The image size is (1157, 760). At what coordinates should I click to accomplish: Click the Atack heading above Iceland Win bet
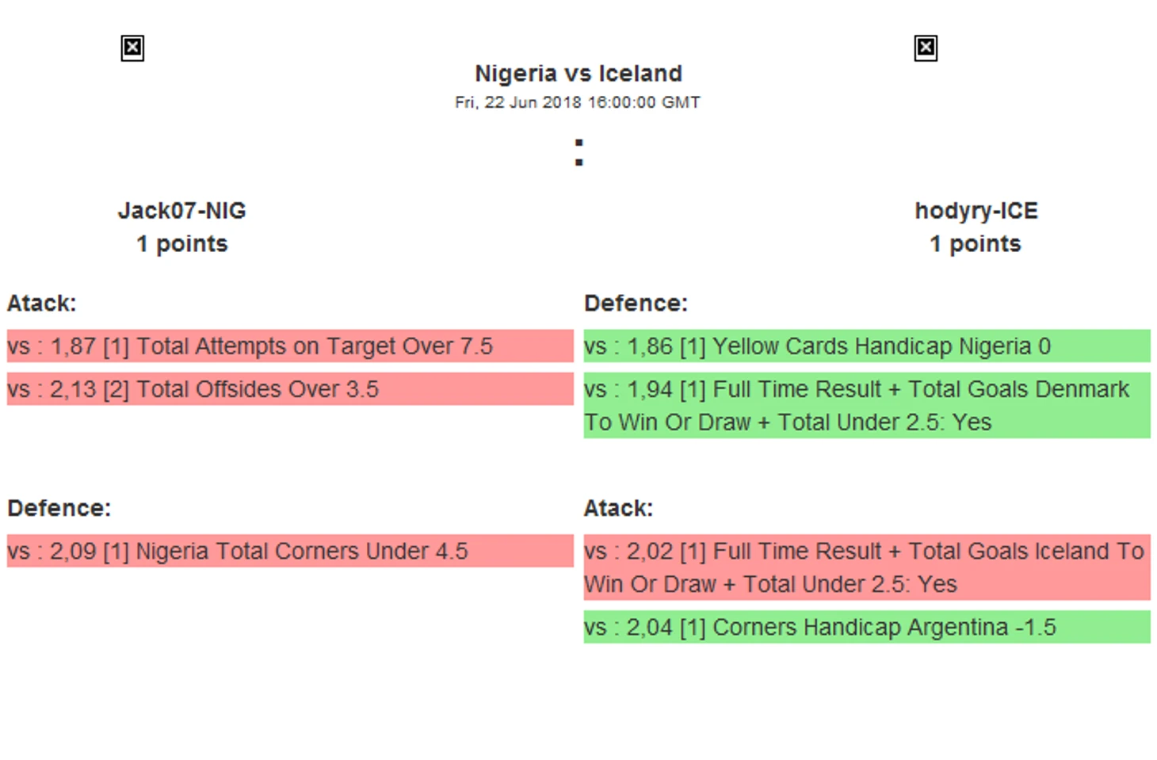[618, 508]
